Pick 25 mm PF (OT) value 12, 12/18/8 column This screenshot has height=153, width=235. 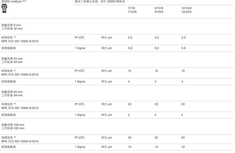pyautogui.click(x=183, y=71)
